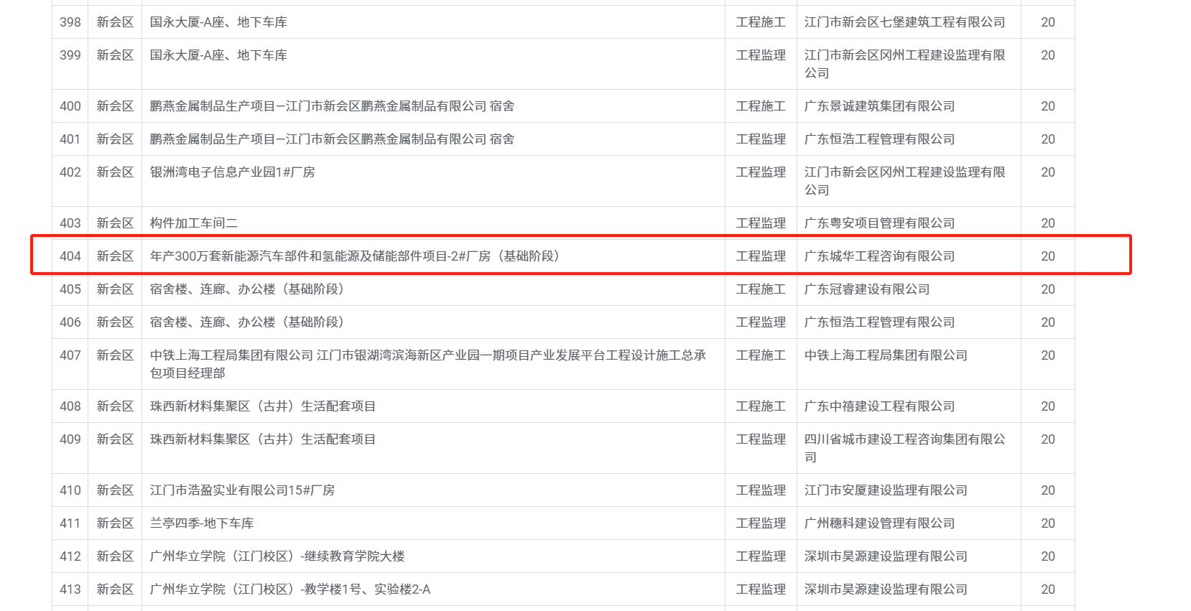1191x611 pixels.
Task: Click 广东恒浩工程管理有限公司 in row 406
Action: pyautogui.click(x=879, y=322)
